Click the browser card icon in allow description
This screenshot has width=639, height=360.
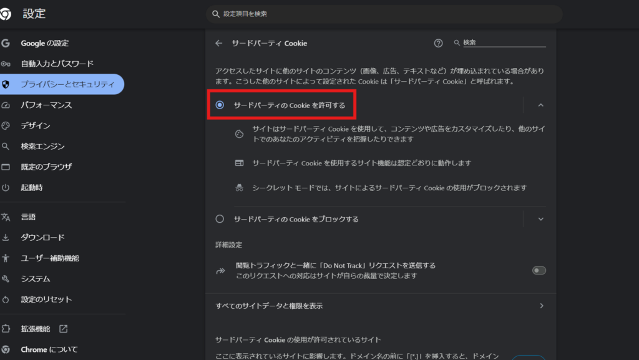coord(239,163)
